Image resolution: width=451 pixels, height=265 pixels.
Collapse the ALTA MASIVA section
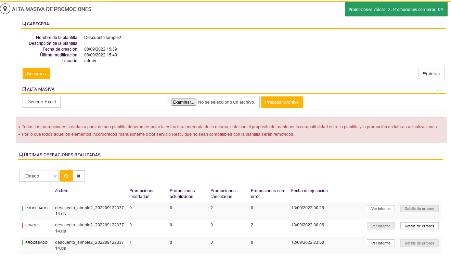coord(438,90)
